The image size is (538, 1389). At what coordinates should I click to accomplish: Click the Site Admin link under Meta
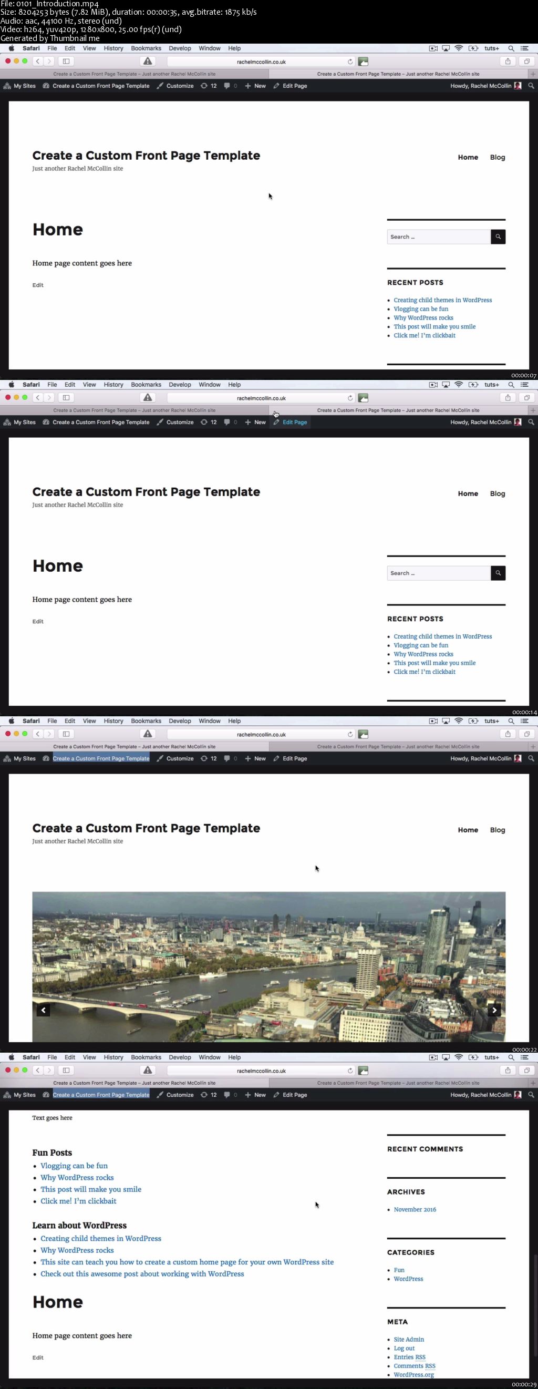point(409,1340)
